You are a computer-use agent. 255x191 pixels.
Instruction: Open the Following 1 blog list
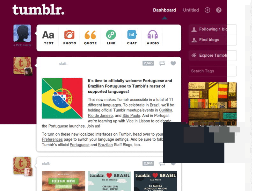tap(213, 29)
